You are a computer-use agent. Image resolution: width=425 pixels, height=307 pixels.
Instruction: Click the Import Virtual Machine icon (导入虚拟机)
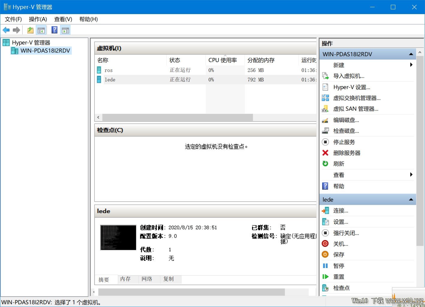click(325, 76)
